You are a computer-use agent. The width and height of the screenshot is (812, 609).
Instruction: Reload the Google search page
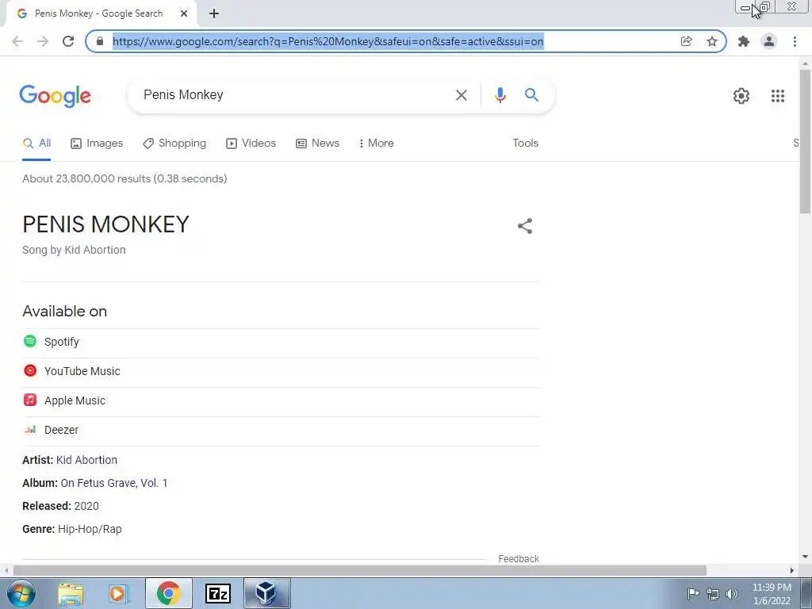(x=68, y=41)
